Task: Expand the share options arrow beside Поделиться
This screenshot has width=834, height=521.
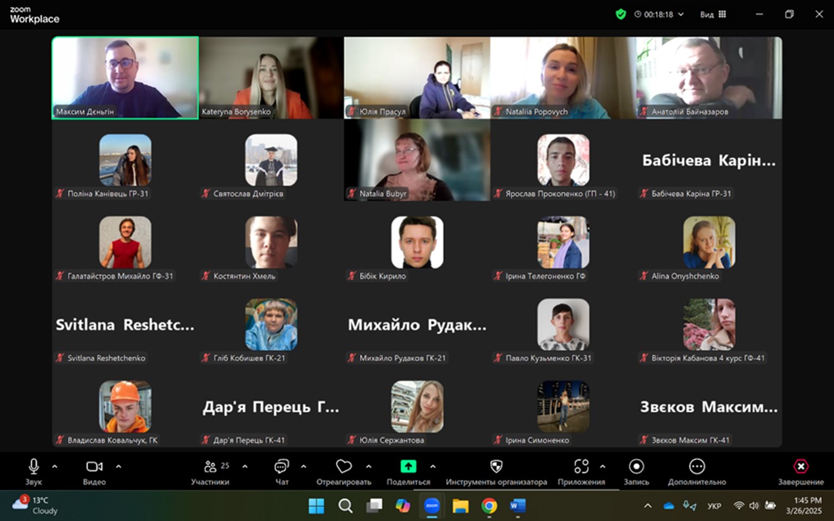Action: click(433, 467)
